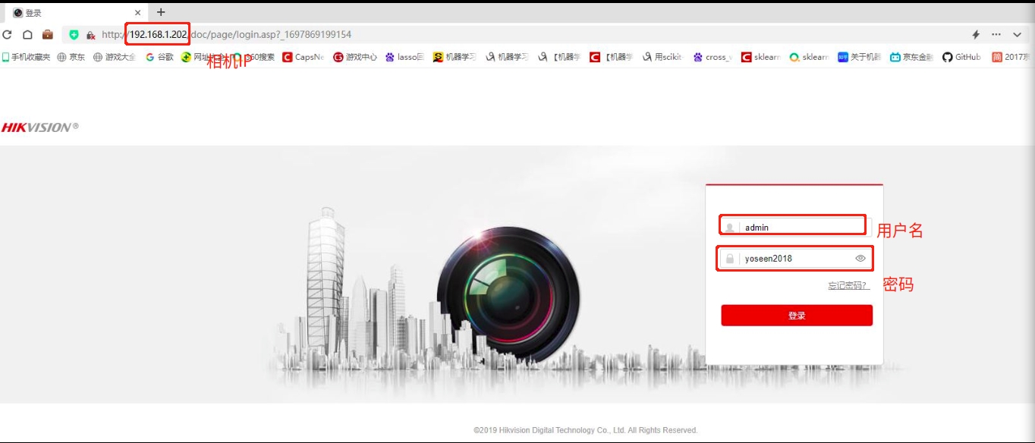Select the 登录 browser tab

click(x=68, y=13)
